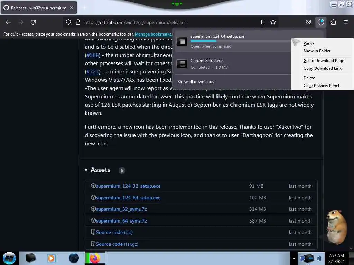Select Delete from the download context menu

(x=309, y=78)
